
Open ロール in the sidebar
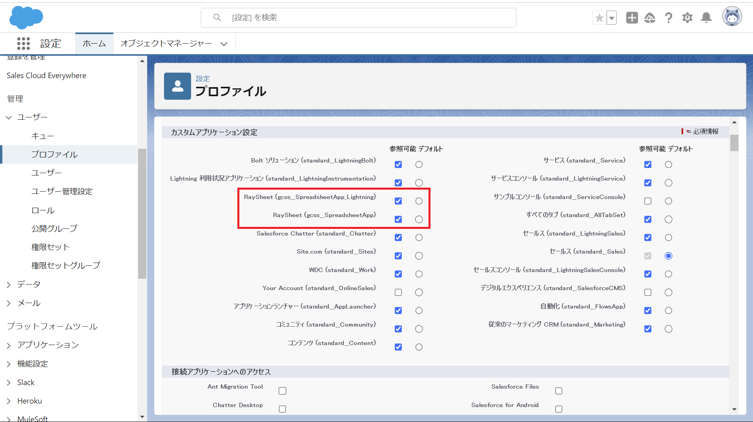(43, 210)
